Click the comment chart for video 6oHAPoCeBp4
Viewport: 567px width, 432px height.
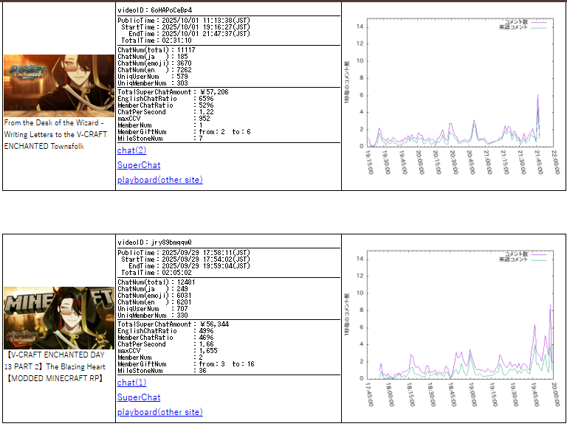[x=453, y=96]
